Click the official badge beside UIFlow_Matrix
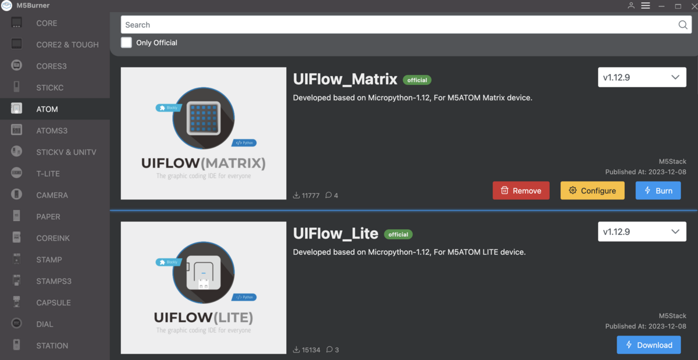698x360 pixels. (x=417, y=80)
